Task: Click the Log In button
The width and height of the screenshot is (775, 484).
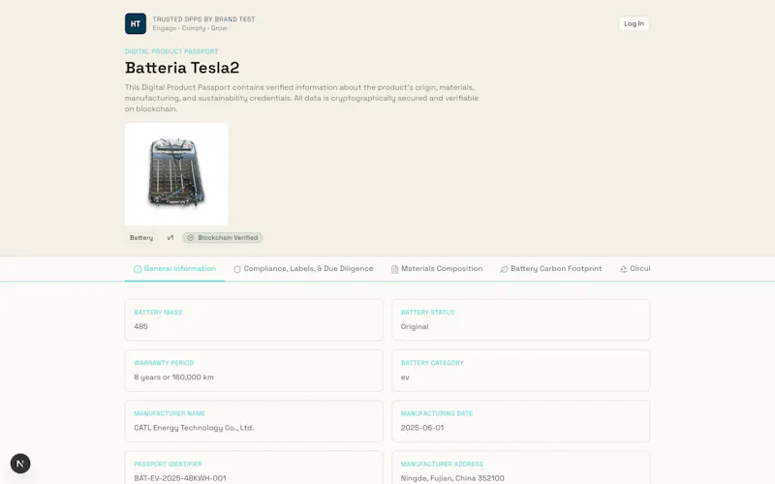Action: (634, 23)
